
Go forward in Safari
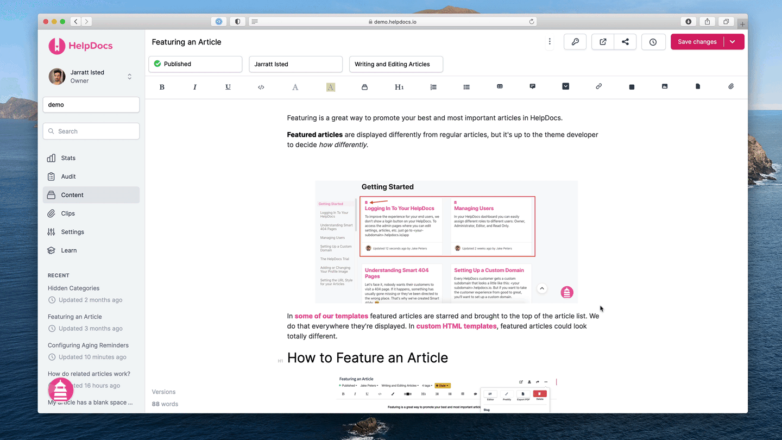point(86,22)
